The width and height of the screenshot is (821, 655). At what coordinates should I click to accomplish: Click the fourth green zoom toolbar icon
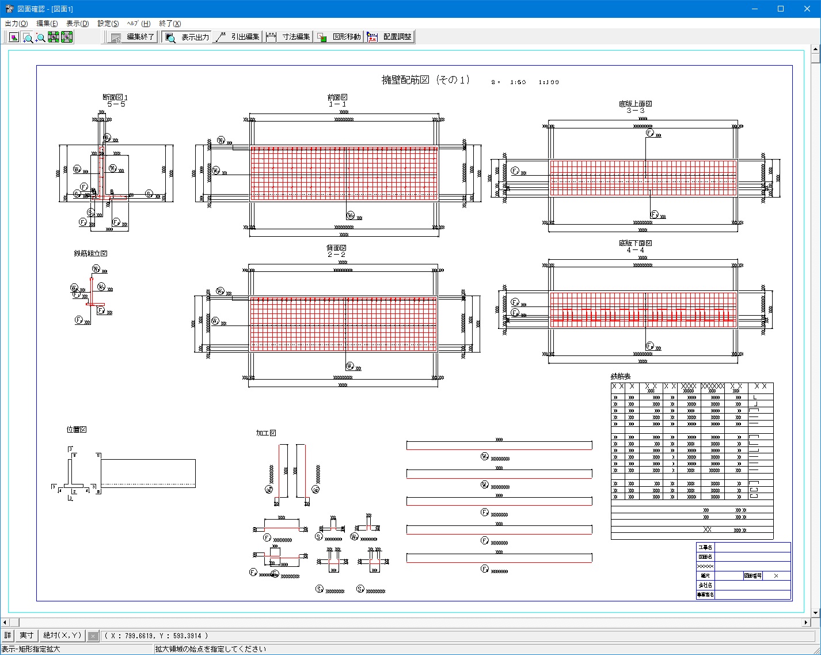[x=54, y=37]
